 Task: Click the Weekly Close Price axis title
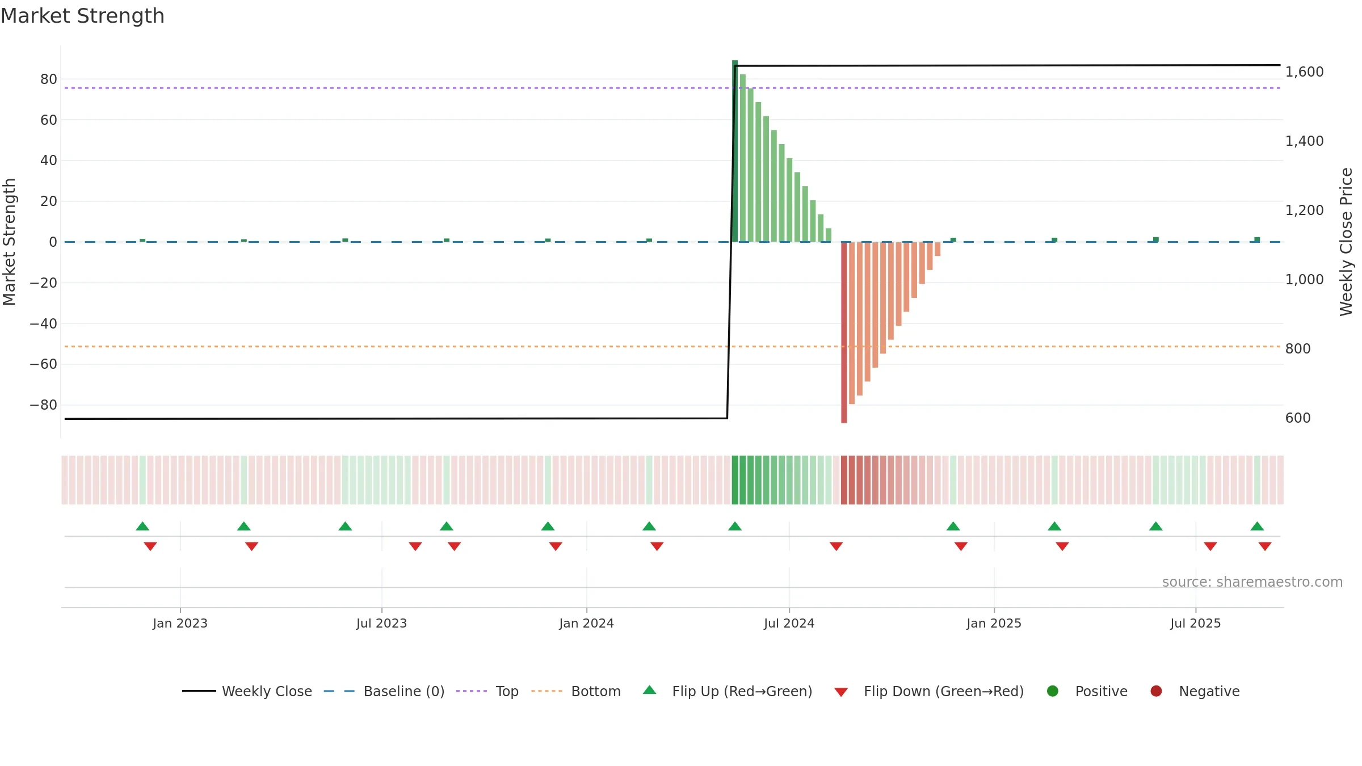point(1346,242)
